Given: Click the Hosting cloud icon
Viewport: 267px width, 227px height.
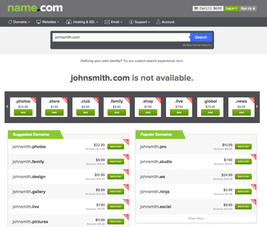Looking at the screenshot, I should 69,22.
